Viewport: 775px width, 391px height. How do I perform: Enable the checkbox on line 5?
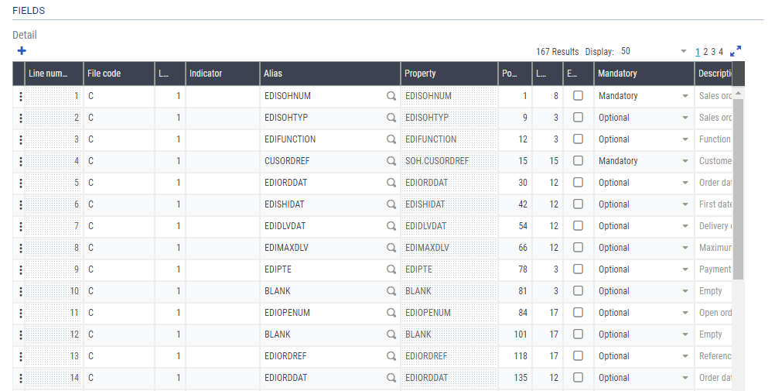click(x=578, y=183)
